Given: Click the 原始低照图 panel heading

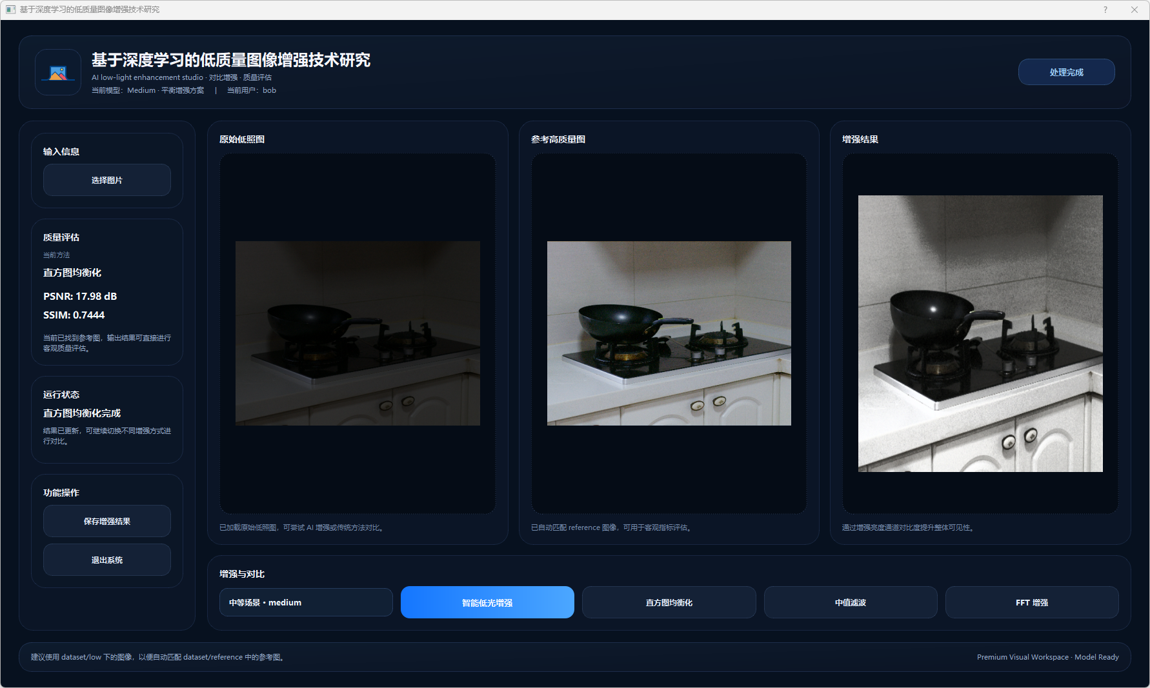Looking at the screenshot, I should (242, 140).
